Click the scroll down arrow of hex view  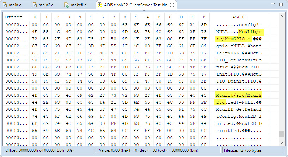[x=282, y=141]
